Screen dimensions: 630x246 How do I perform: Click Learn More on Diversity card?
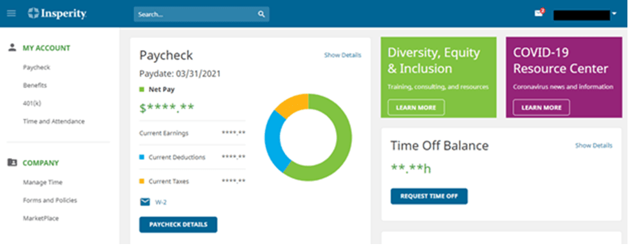tap(416, 107)
